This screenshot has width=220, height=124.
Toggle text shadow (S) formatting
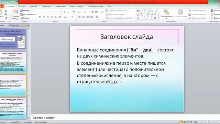pos(52,17)
